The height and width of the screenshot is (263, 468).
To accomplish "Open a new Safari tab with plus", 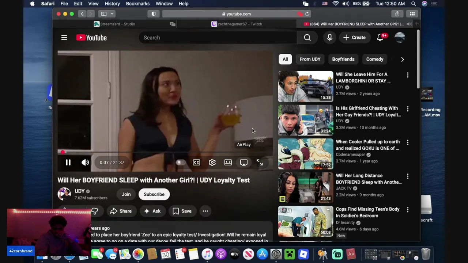I will coord(416,24).
